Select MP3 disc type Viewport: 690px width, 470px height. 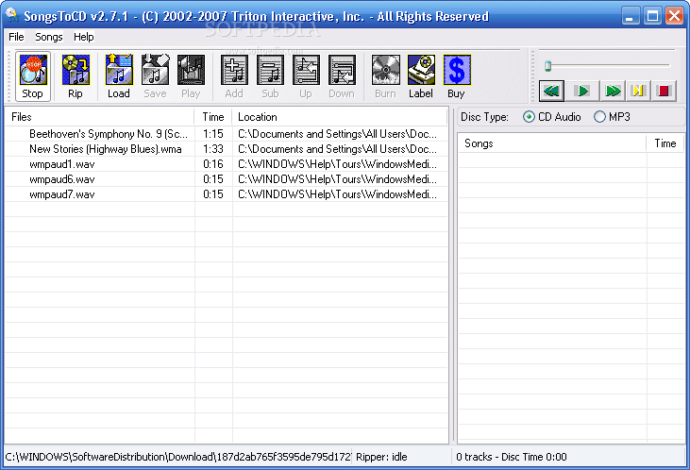612,117
